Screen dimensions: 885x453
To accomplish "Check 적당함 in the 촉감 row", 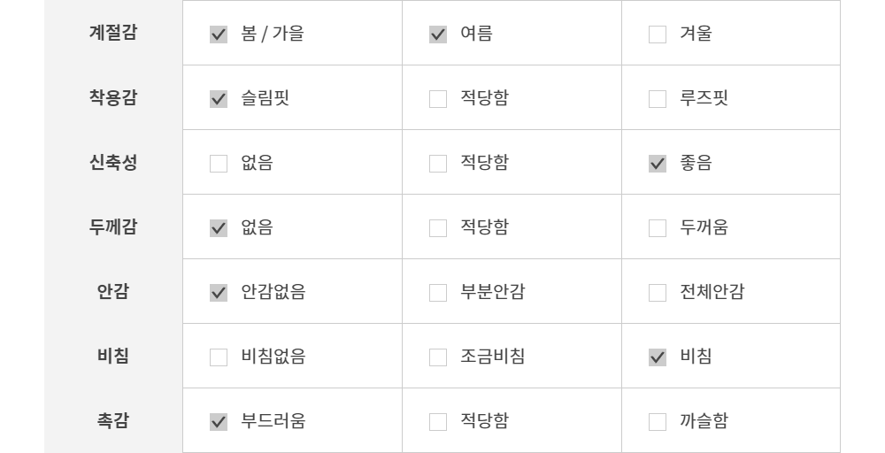I will 438,423.
